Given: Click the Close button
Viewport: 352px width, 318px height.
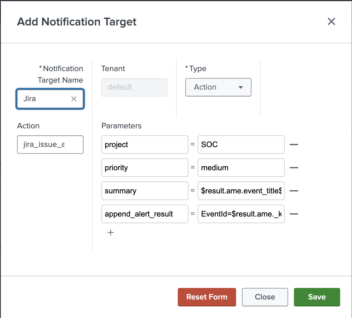Looking at the screenshot, I should pos(265,297).
